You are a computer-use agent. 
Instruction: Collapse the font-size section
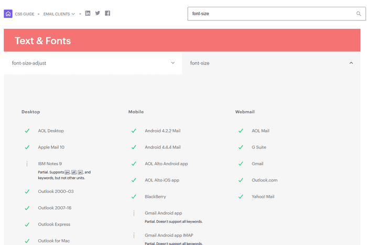click(x=351, y=63)
